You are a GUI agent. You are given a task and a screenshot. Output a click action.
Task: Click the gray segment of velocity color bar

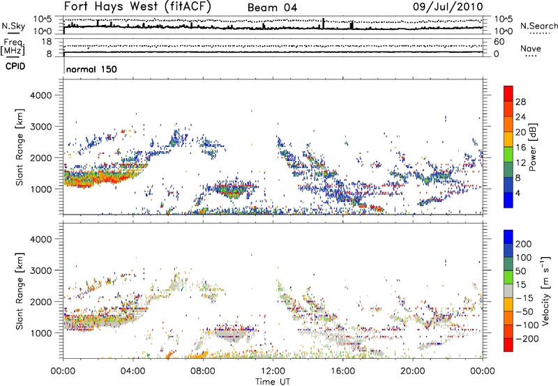[508, 291]
